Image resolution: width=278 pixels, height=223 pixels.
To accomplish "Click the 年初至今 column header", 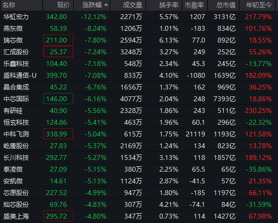I will (x=259, y=5).
